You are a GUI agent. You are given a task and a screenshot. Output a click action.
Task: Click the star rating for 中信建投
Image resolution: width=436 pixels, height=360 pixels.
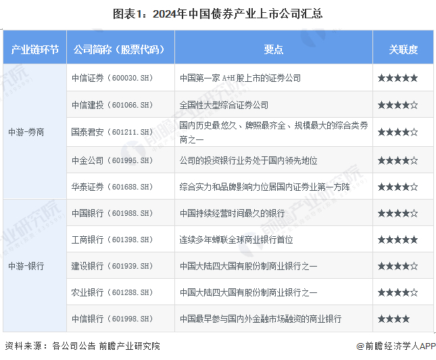(397, 105)
